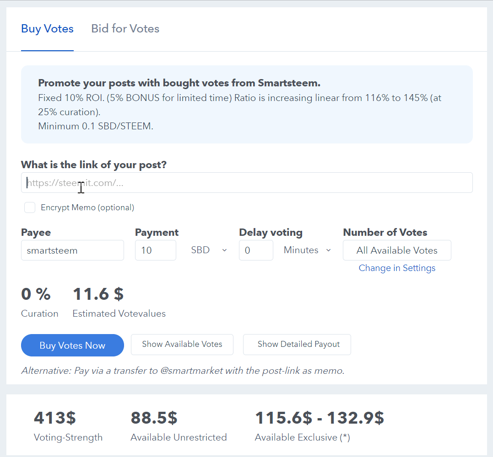Open the SBD currency dropdown
The image size is (493, 457).
(x=209, y=250)
